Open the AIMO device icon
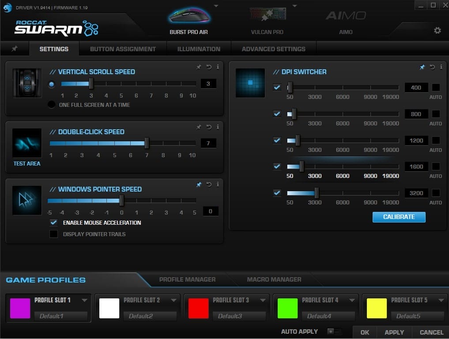The height and width of the screenshot is (339, 449). [x=346, y=17]
